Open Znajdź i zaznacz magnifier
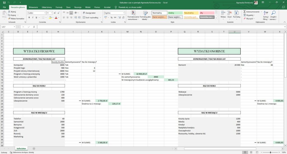287x154 pixels. tap(274, 15)
